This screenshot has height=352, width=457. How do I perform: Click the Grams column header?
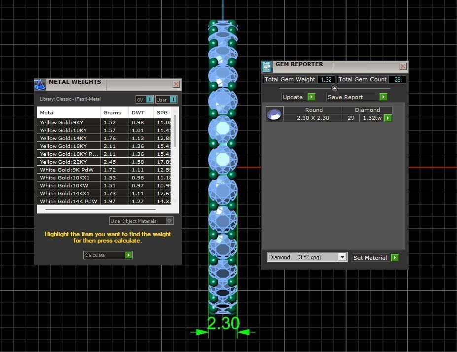[x=114, y=112]
